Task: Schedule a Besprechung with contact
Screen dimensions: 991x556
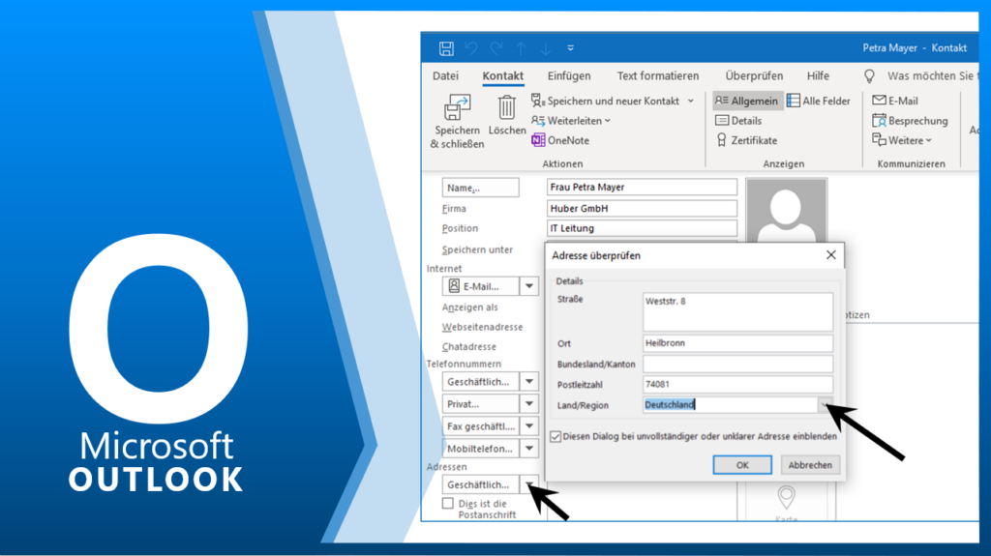Action: [910, 121]
